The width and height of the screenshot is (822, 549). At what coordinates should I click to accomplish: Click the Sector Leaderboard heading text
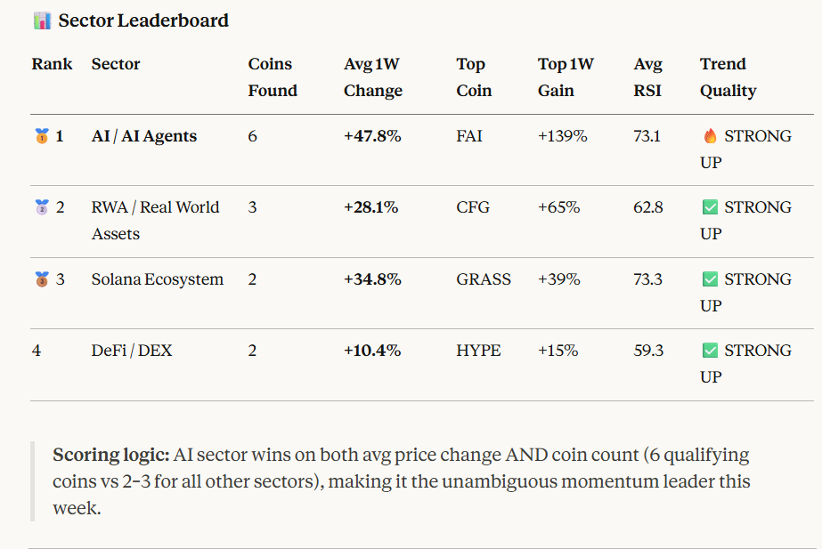143,20
